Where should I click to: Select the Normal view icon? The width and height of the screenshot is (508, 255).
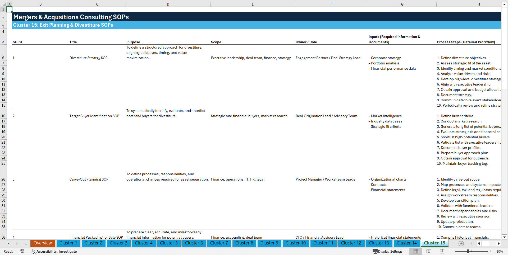pyautogui.click(x=415, y=251)
